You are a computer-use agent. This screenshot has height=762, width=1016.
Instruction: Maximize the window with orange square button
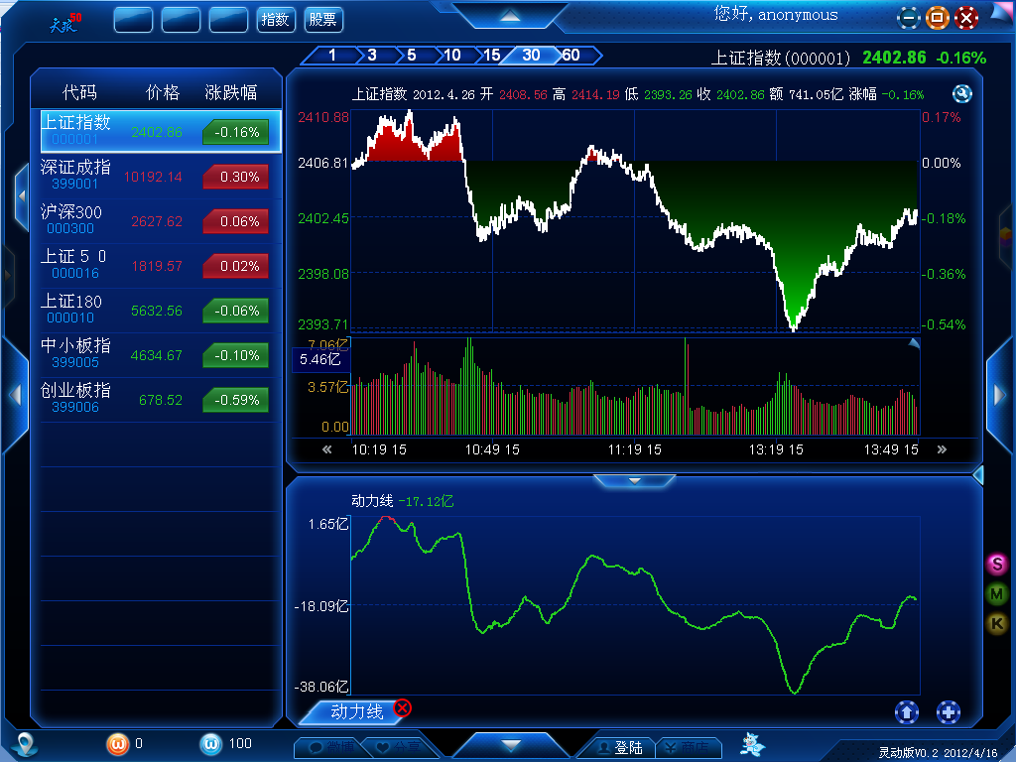pyautogui.click(x=937, y=18)
